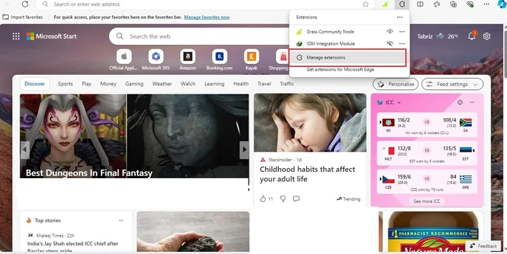This screenshot has height=254, width=507.
Task: Click Get extensions for Microsoft Edge
Action: pos(340,70)
